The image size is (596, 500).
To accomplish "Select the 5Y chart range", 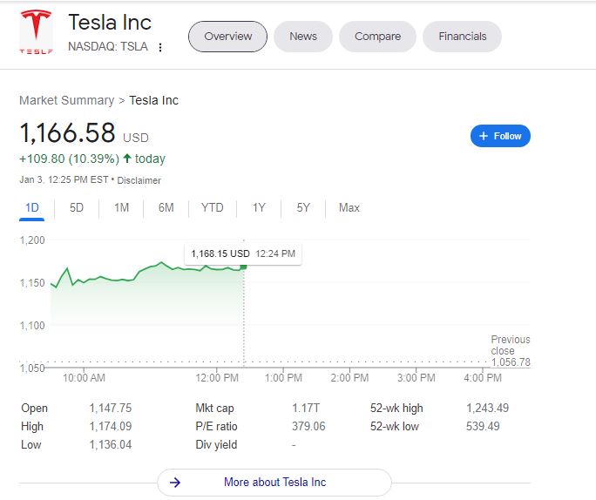I will [x=303, y=207].
